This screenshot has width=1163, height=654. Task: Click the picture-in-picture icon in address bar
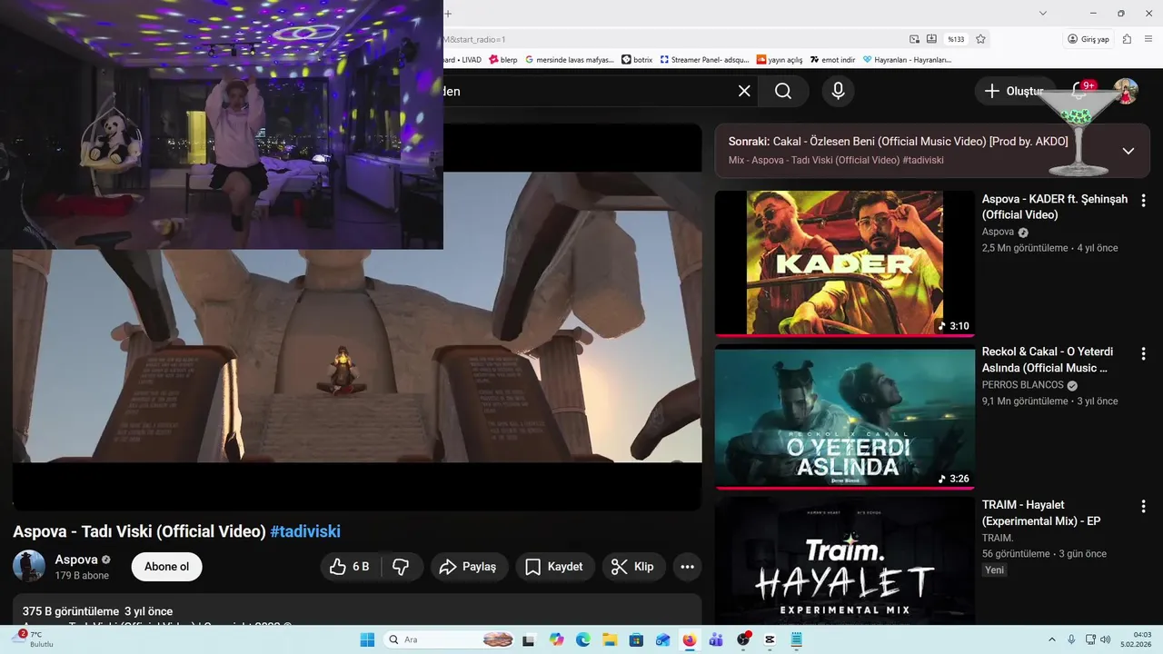click(915, 39)
